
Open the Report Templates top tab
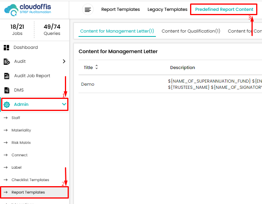pos(121,9)
